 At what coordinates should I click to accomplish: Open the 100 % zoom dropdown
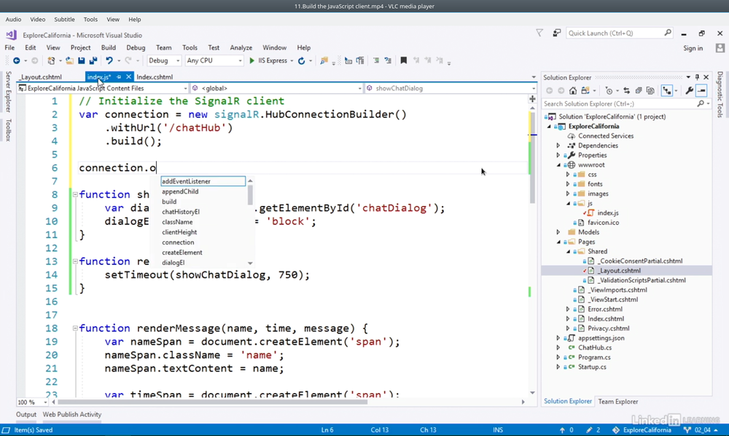(x=32, y=402)
